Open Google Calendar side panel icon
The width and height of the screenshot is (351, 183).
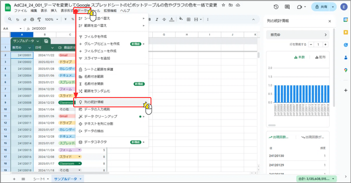coord(346,20)
